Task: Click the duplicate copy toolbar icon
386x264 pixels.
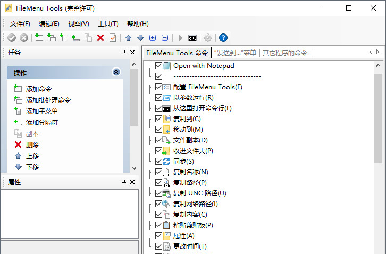Action: pos(88,38)
